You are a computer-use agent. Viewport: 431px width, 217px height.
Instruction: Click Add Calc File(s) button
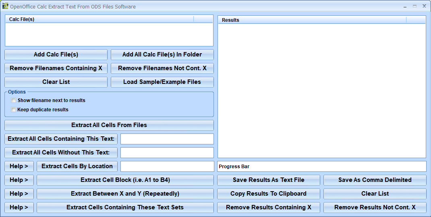[x=56, y=54]
